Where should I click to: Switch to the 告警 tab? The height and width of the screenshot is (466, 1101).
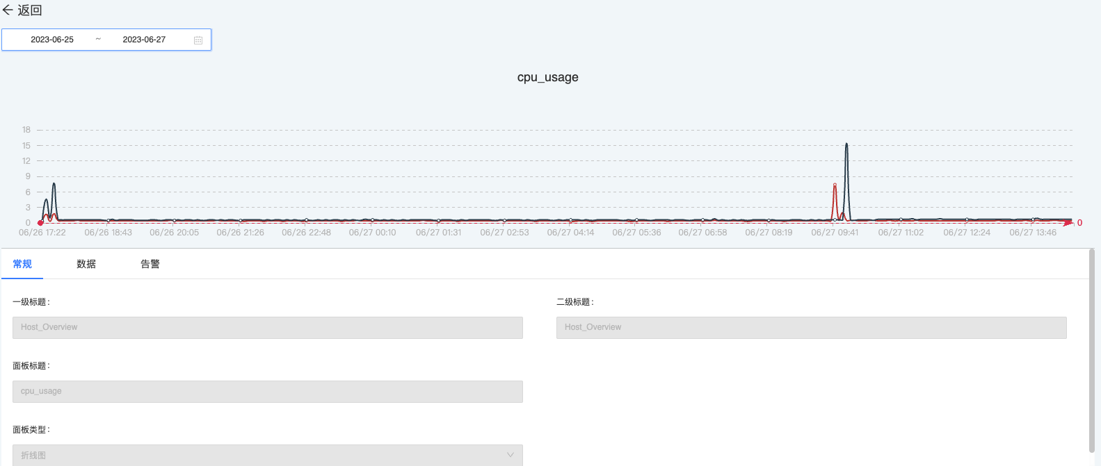tap(150, 264)
